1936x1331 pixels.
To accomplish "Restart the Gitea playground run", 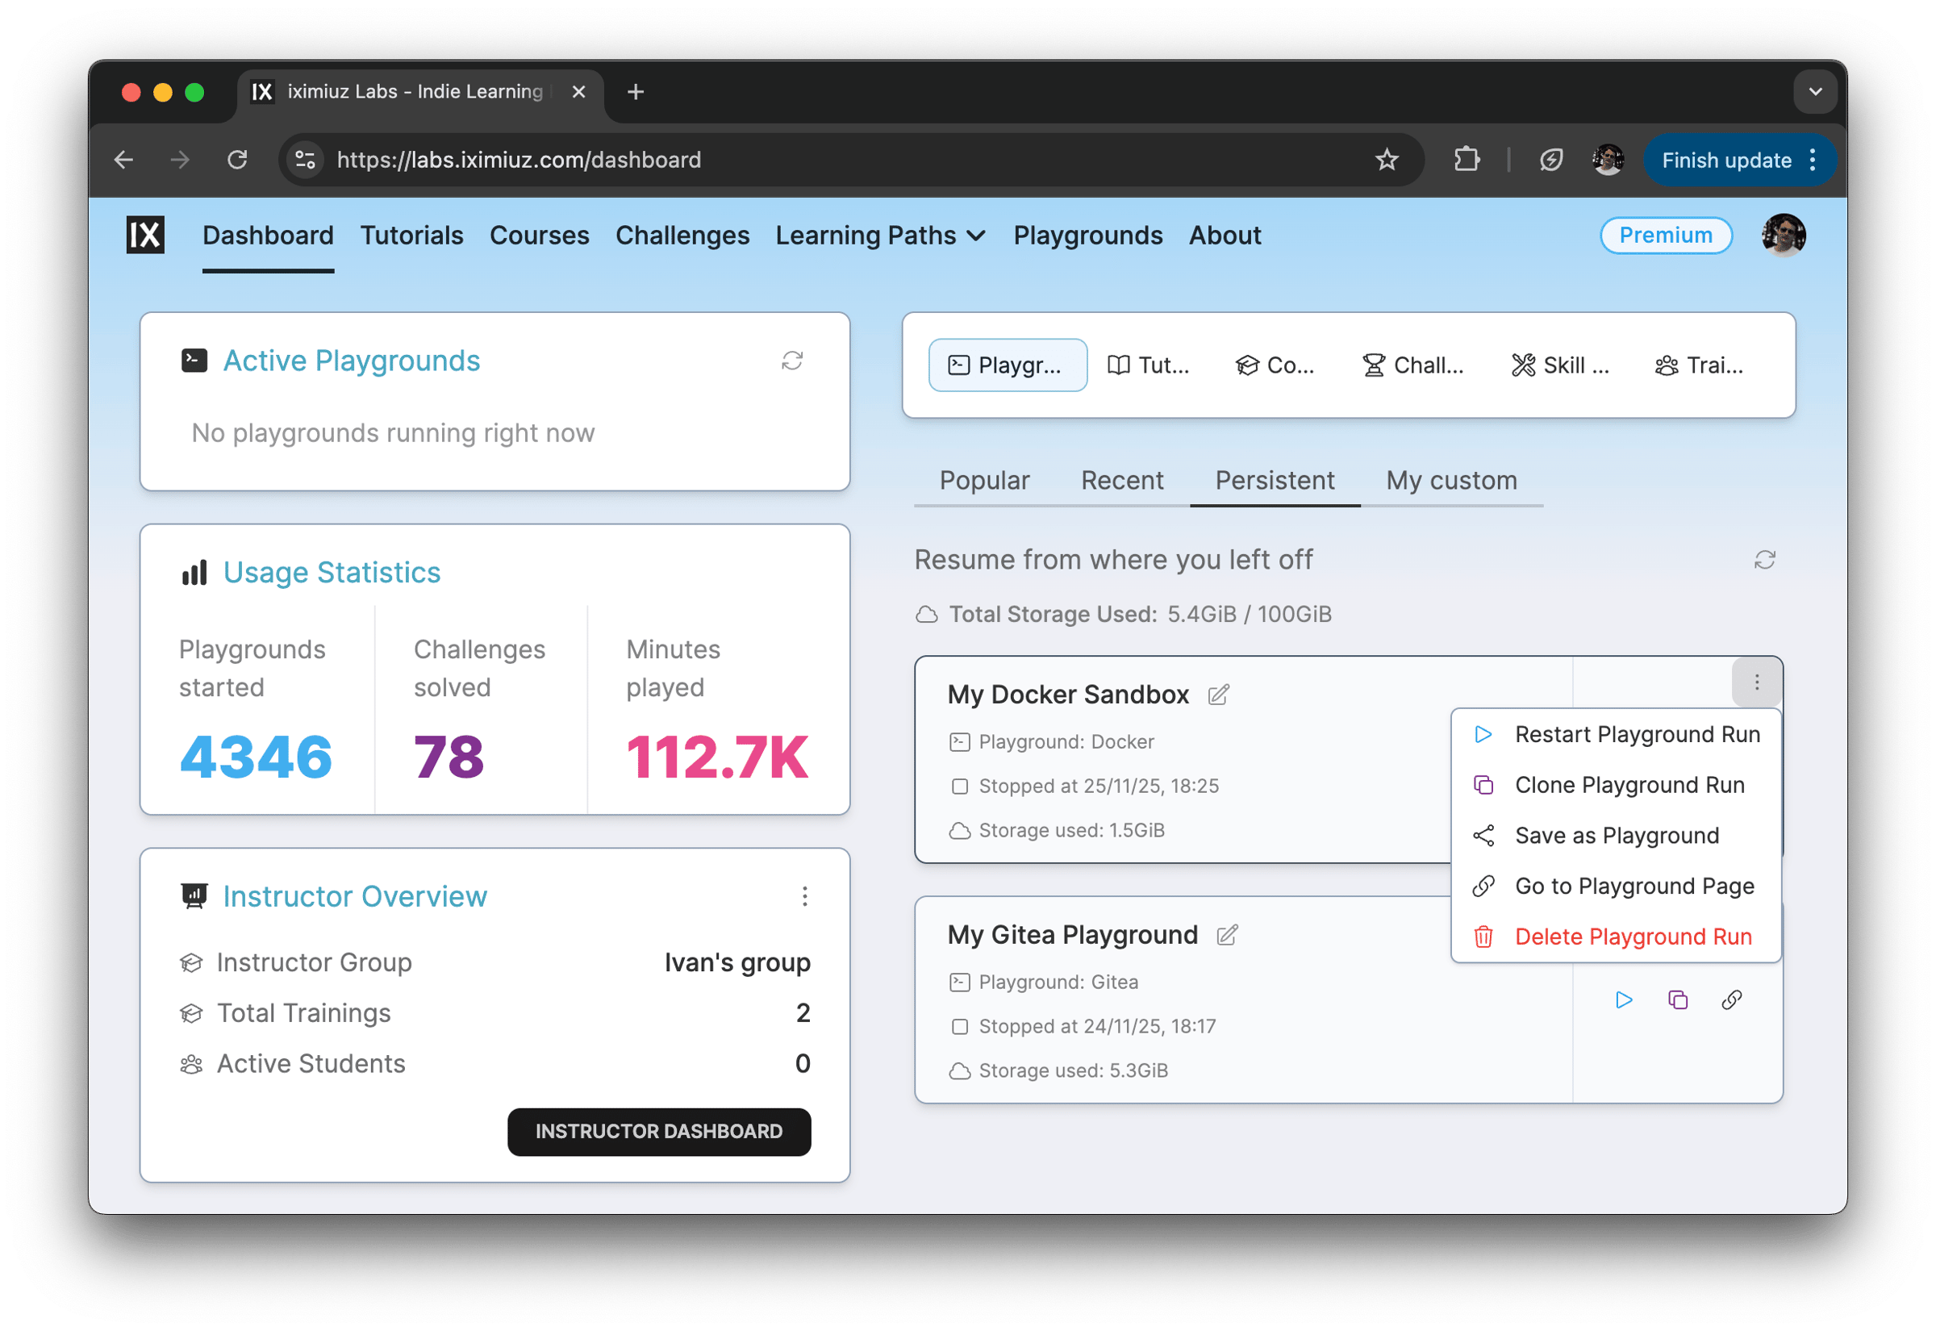I will [1623, 1000].
